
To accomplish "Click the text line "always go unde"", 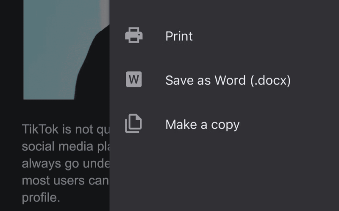I will 66,164.
